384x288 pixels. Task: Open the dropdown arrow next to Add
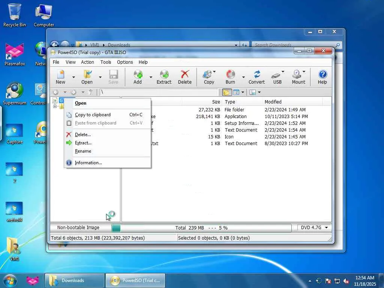151,77
